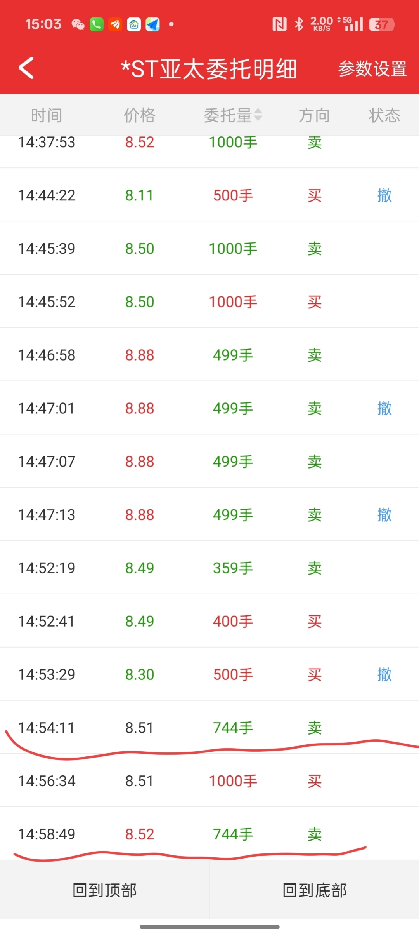Tap Telegram paper plane status icon
The image size is (419, 937).
tap(152, 24)
